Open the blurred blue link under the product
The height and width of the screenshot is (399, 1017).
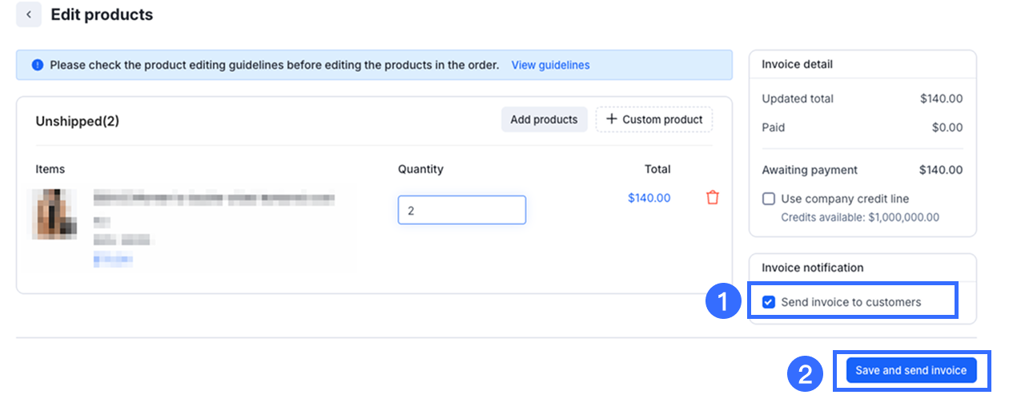click(x=113, y=259)
